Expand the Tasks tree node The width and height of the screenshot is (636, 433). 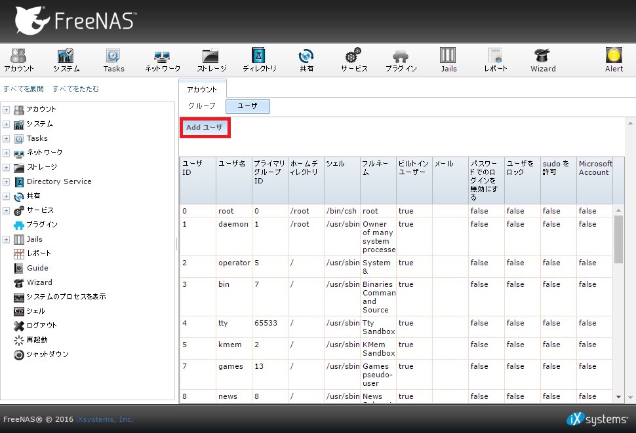[6, 138]
